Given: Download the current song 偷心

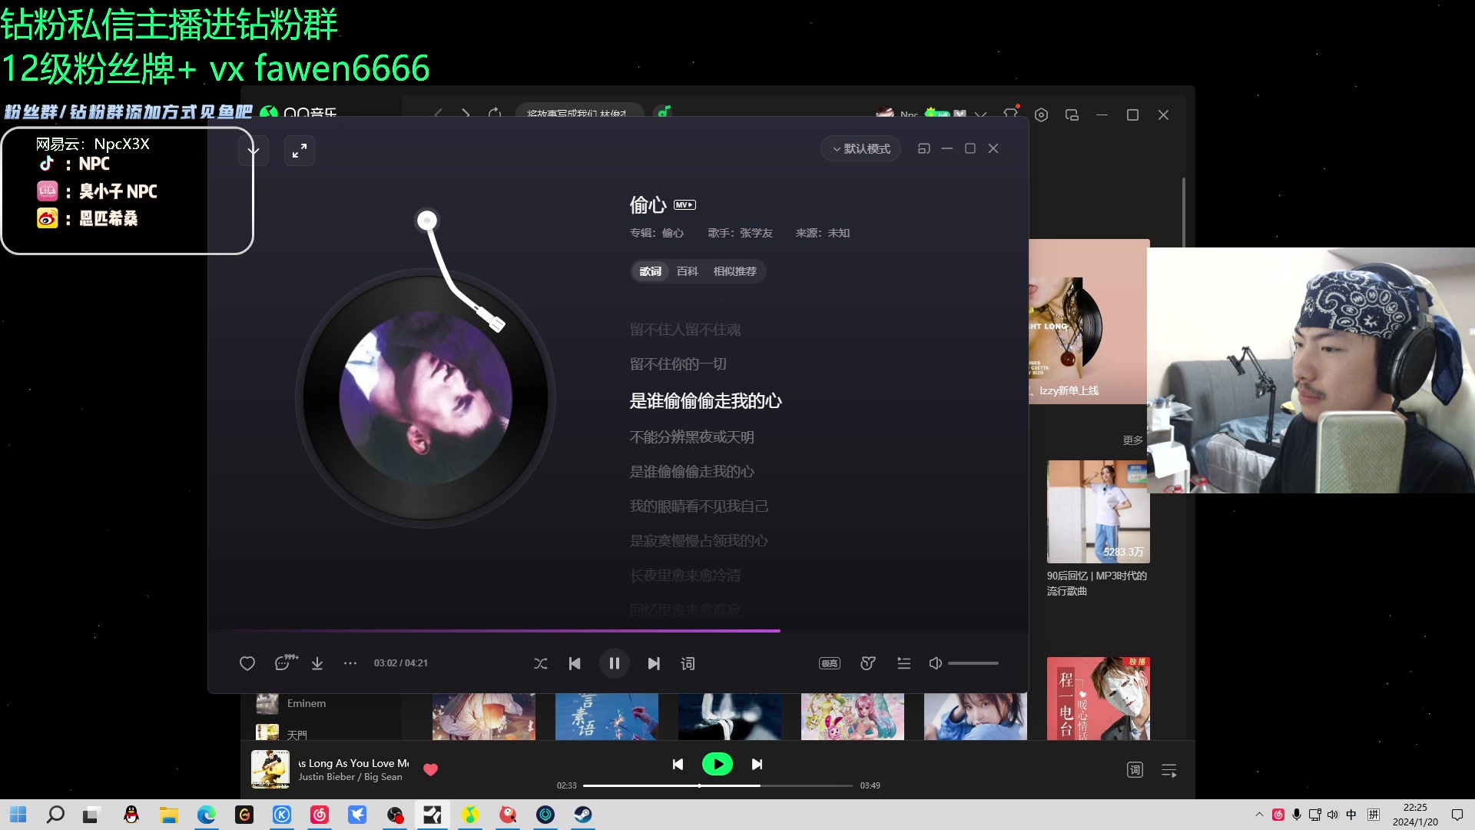Looking at the screenshot, I should [317, 663].
